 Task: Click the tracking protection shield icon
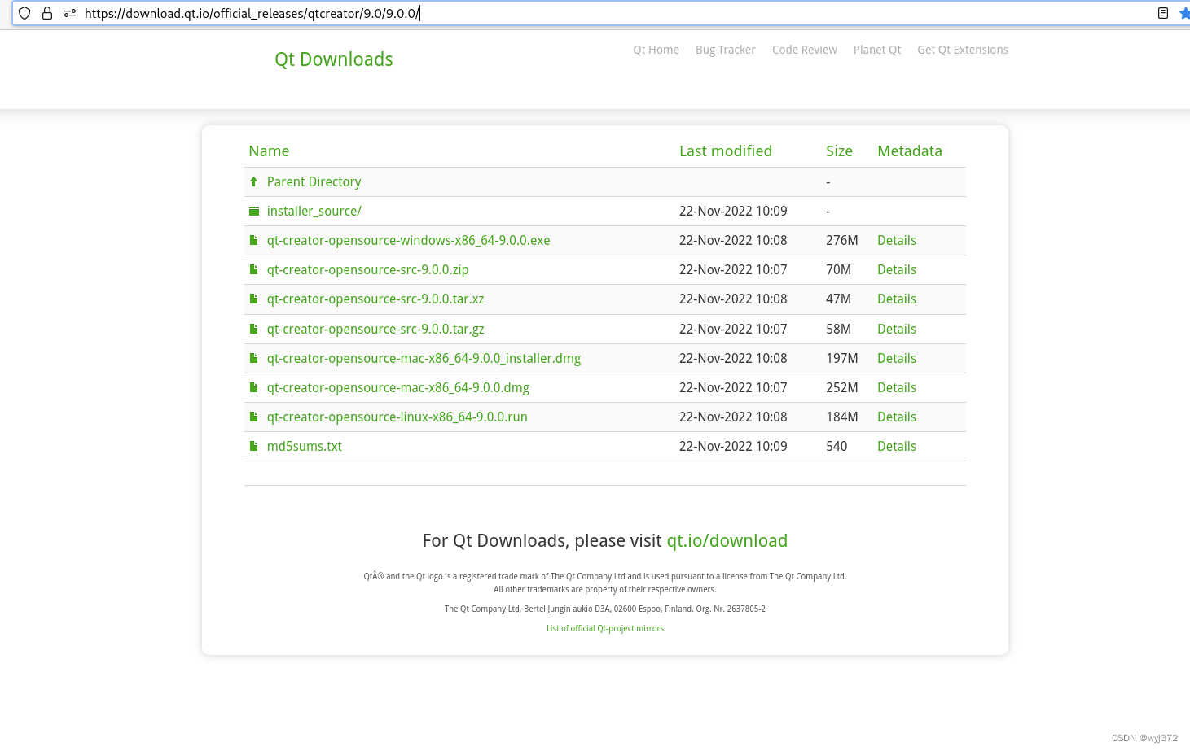point(24,13)
